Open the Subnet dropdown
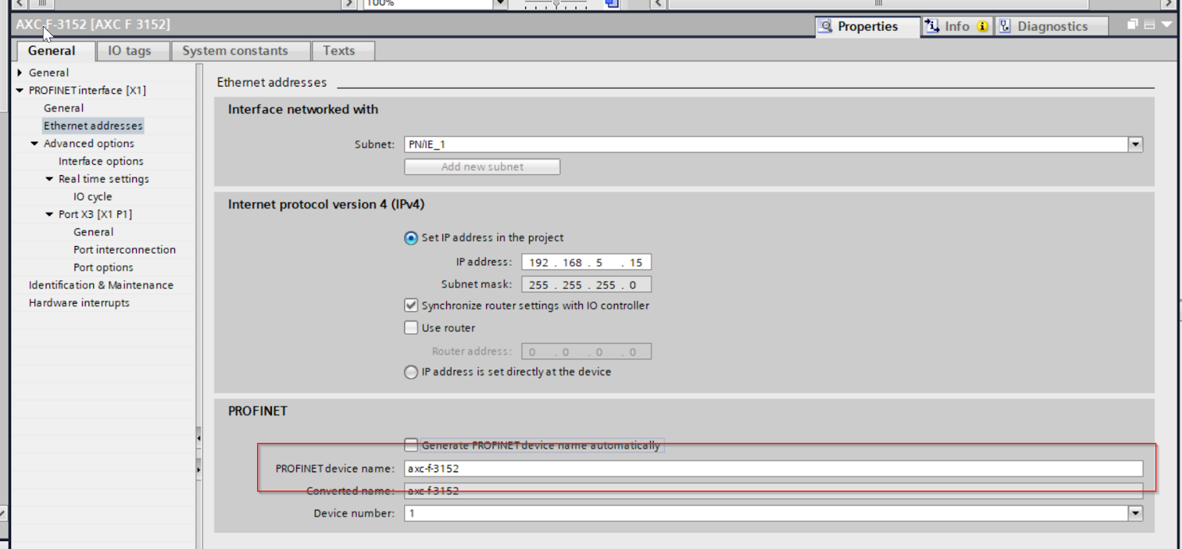This screenshot has width=1182, height=549. point(1135,144)
